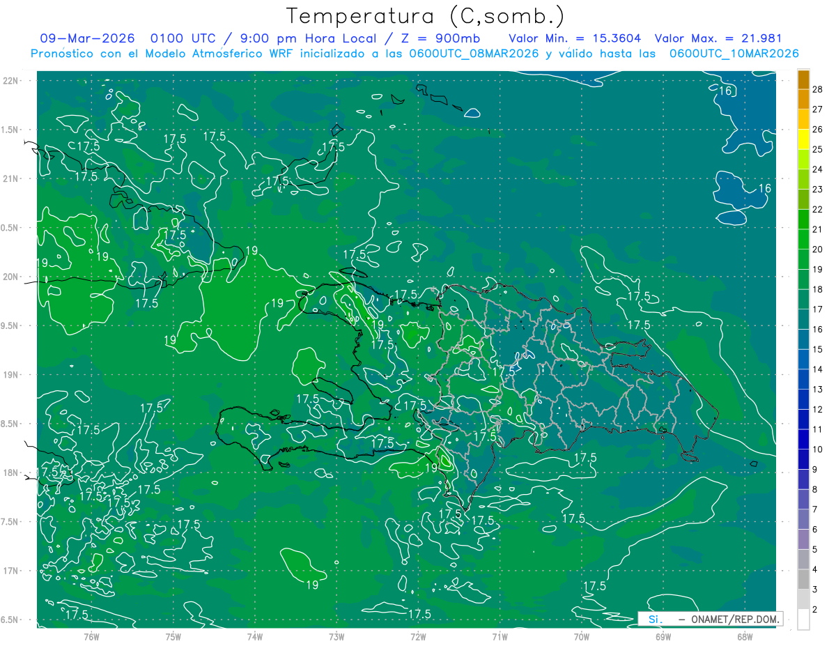This screenshot has width=836, height=646.
Task: Click the white swatch at bottom of color scale
Action: [803, 620]
